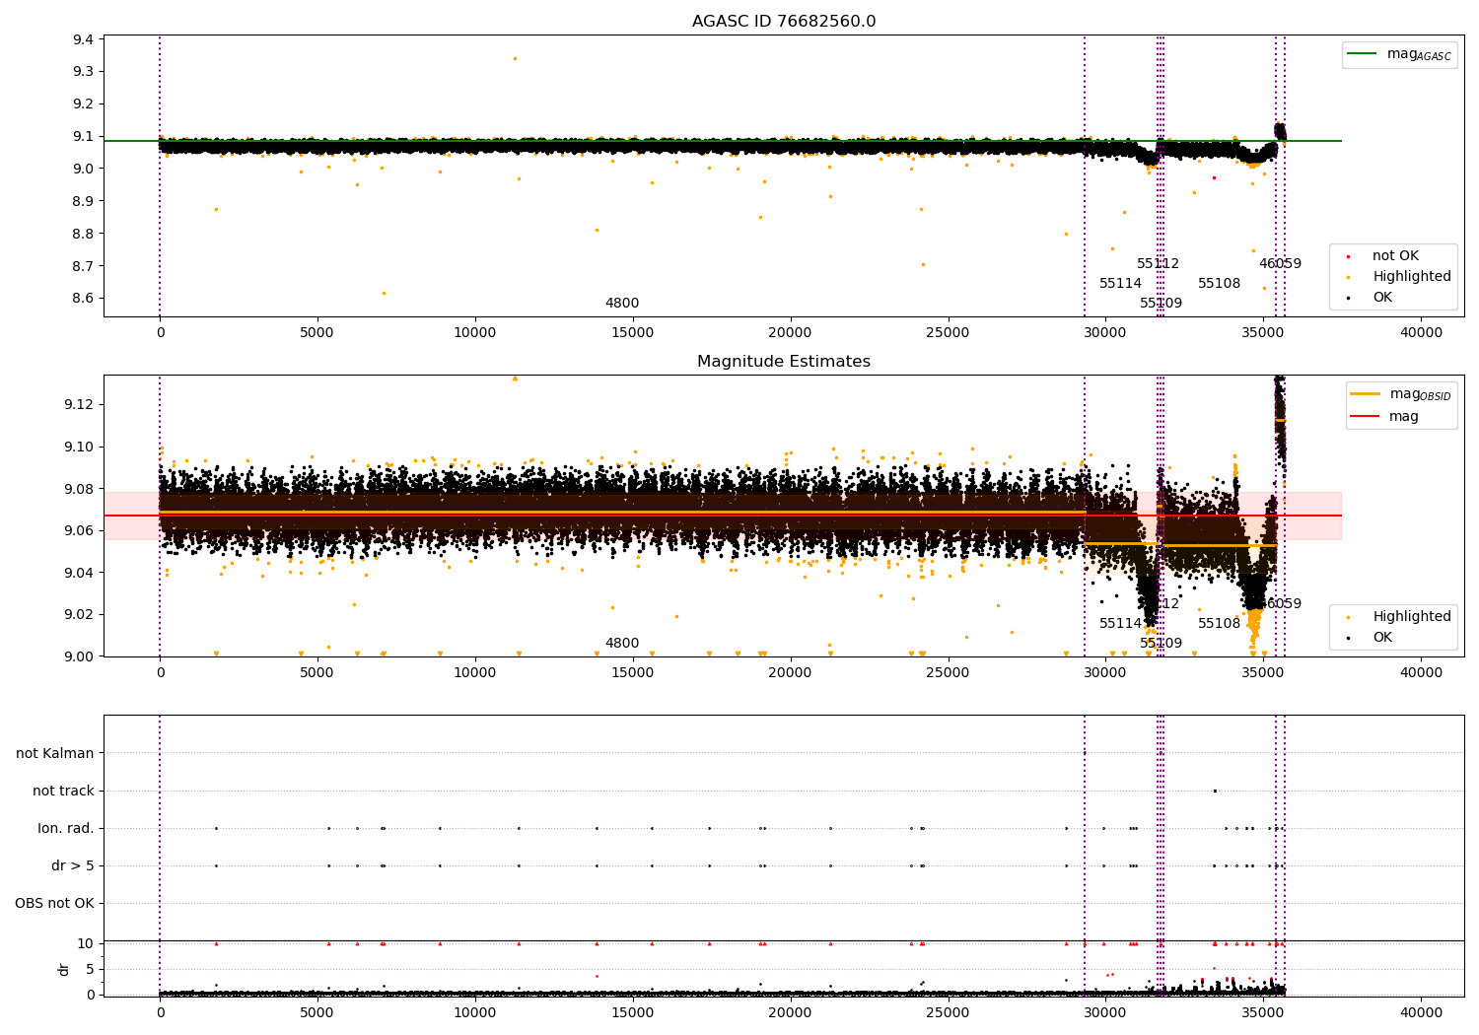Click the 20000 x-tick of Magnitude Estimates panel
Screen dimensions: 1479x1035
tap(791, 673)
